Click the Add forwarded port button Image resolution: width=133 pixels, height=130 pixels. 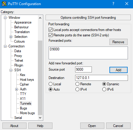tap(118, 70)
